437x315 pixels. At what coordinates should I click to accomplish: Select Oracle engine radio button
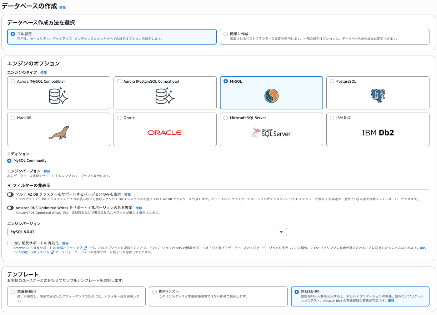click(x=119, y=118)
